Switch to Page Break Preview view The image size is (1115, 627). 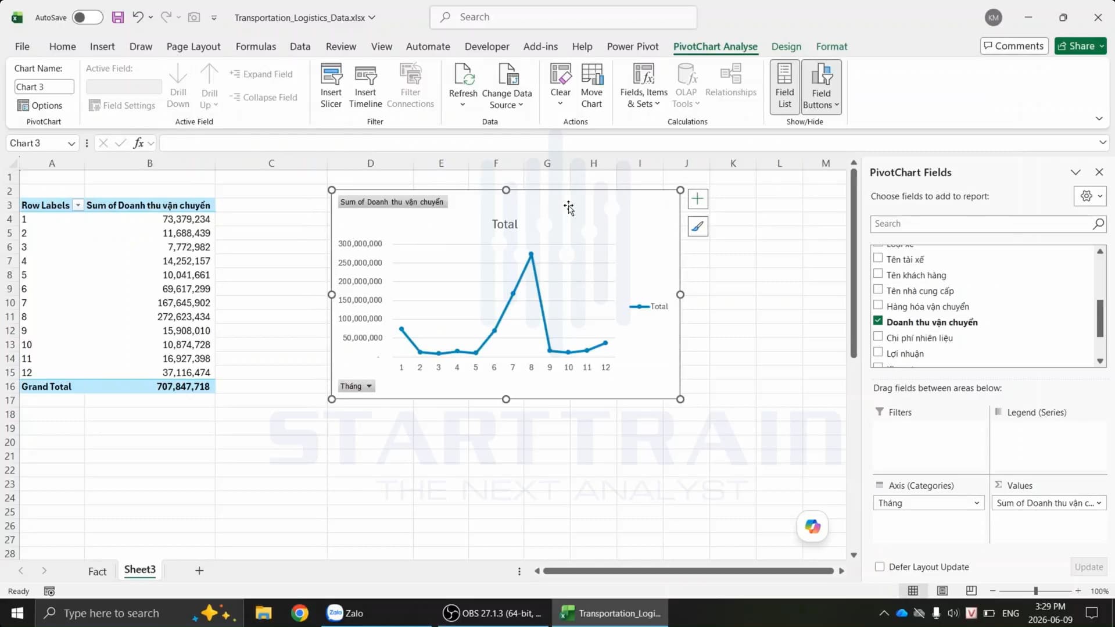click(971, 591)
